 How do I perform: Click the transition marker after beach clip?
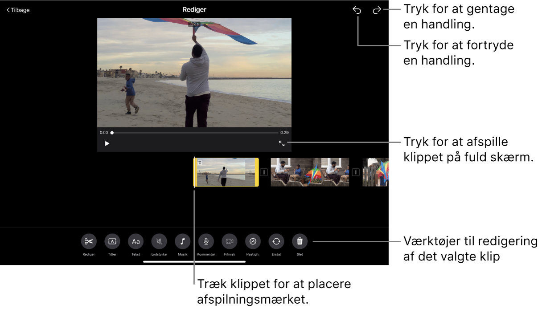[x=264, y=172]
